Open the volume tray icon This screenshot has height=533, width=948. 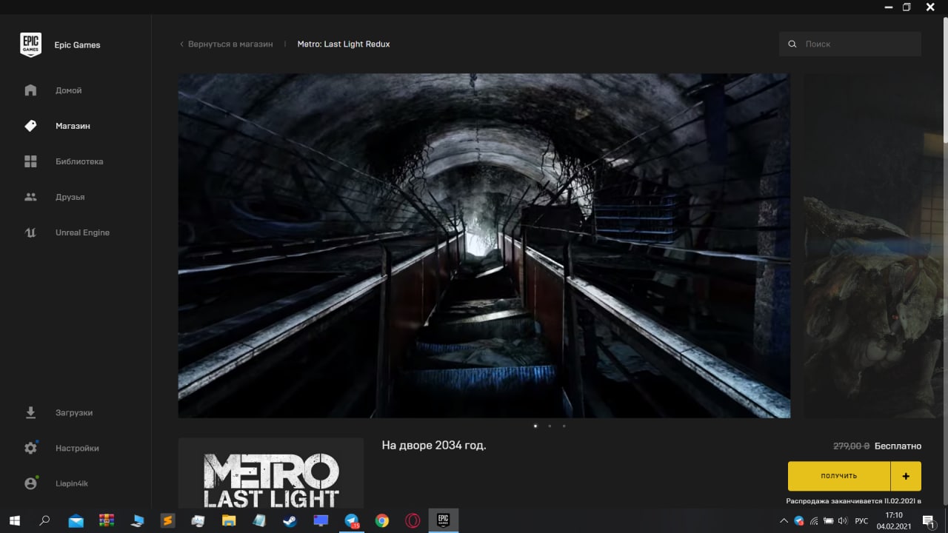(842, 521)
